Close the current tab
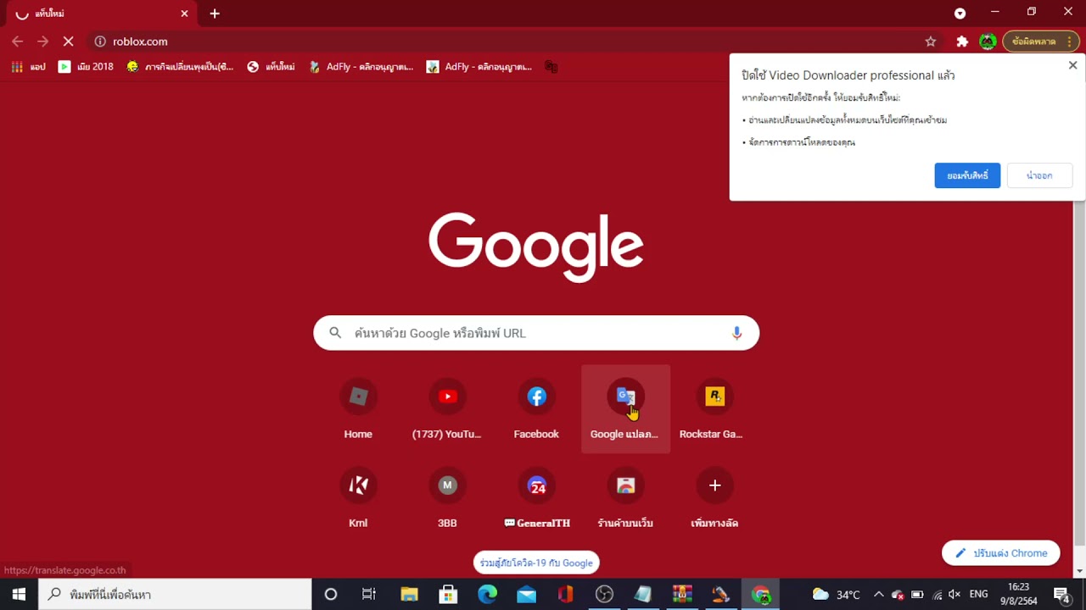 pyautogui.click(x=184, y=14)
